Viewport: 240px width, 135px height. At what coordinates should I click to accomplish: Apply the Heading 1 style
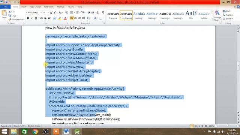pos(139,15)
